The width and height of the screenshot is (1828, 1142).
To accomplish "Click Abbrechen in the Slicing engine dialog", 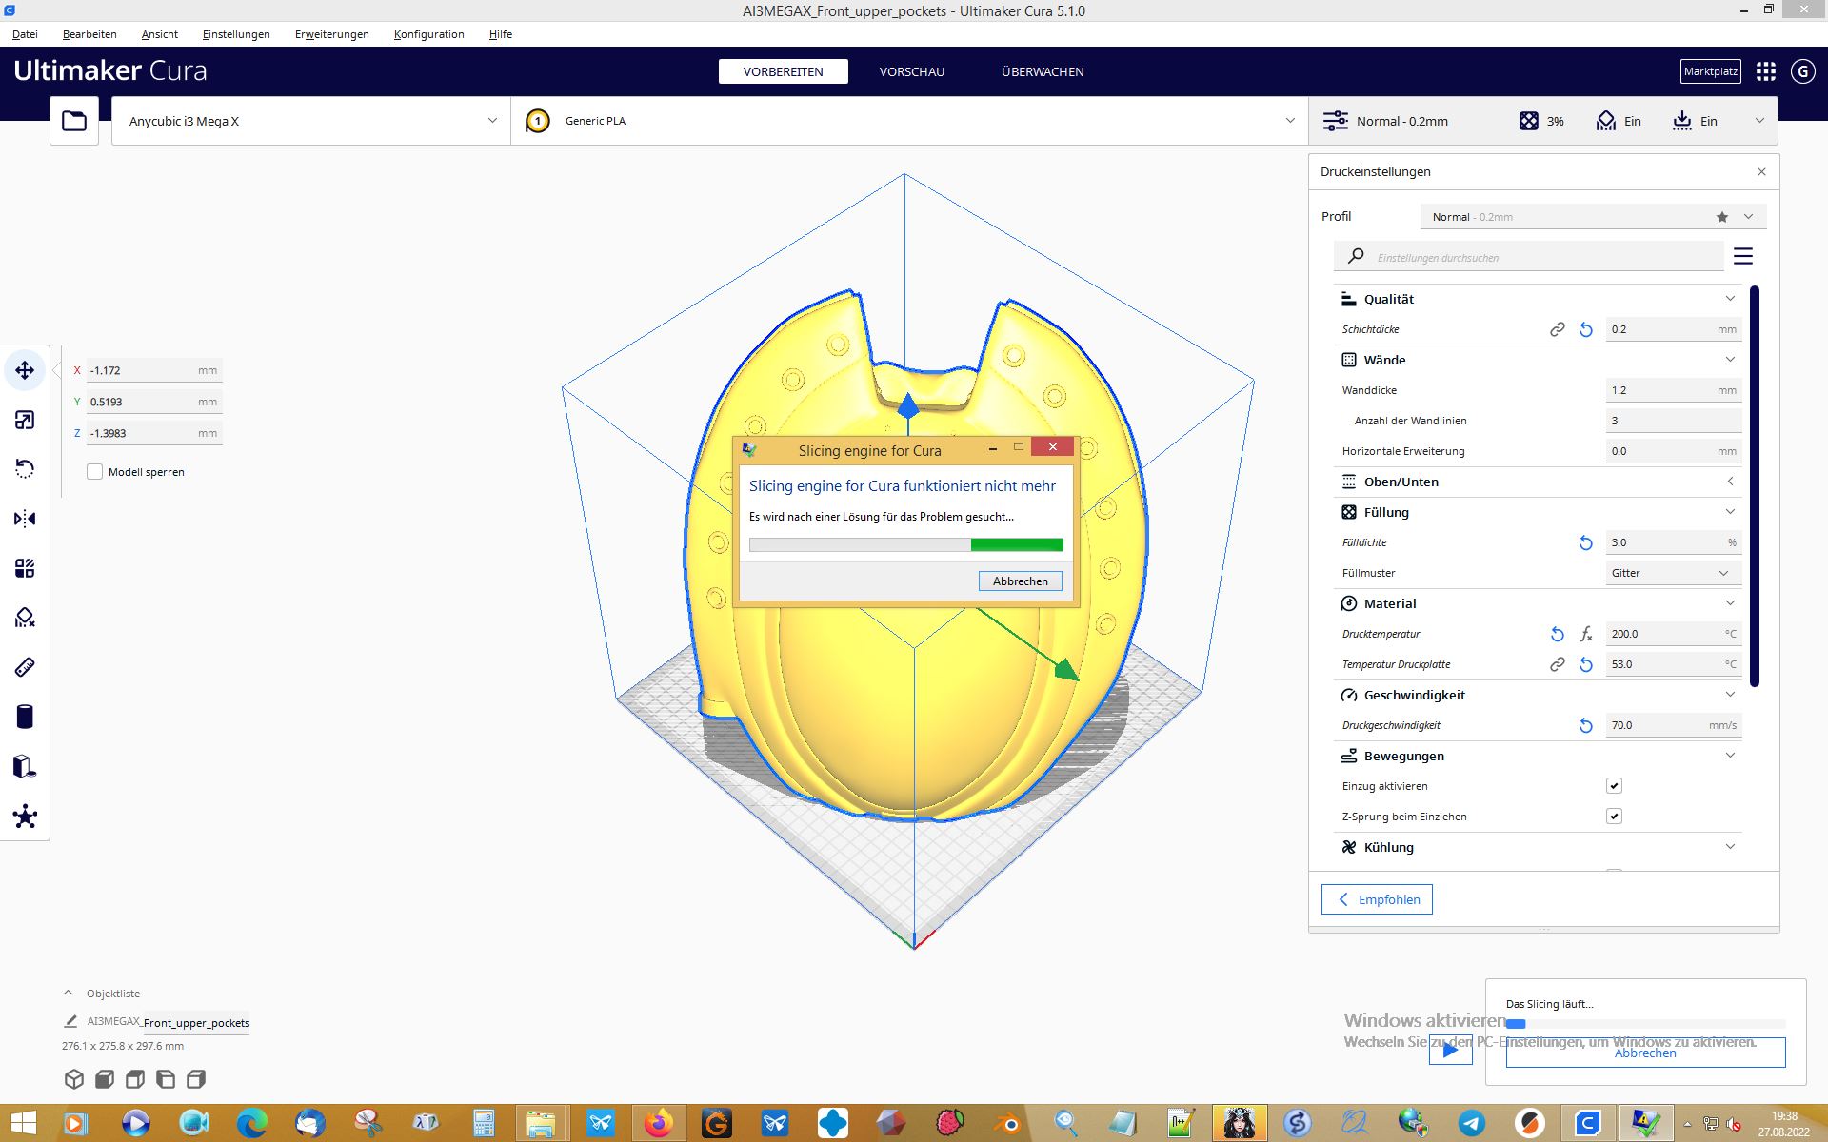I will (x=1020, y=581).
